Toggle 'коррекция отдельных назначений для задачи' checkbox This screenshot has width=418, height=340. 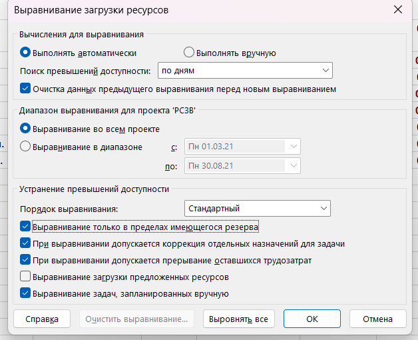pos(25,243)
